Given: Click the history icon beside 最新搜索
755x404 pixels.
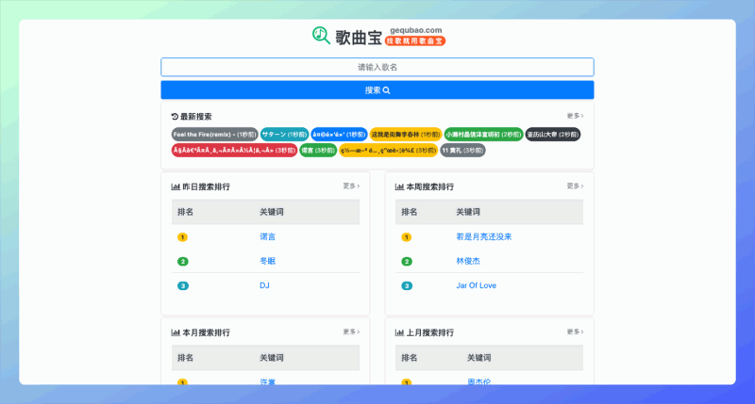Looking at the screenshot, I should coord(175,117).
